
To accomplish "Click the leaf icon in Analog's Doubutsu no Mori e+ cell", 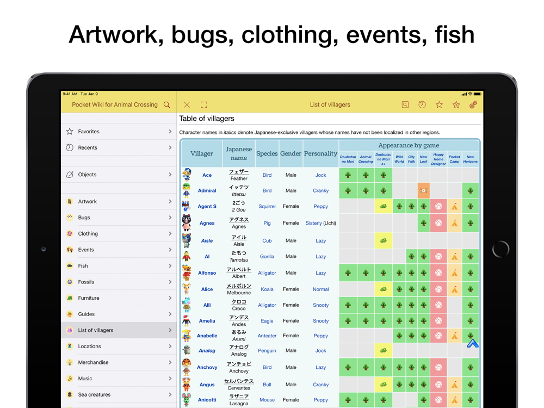I will [384, 350].
